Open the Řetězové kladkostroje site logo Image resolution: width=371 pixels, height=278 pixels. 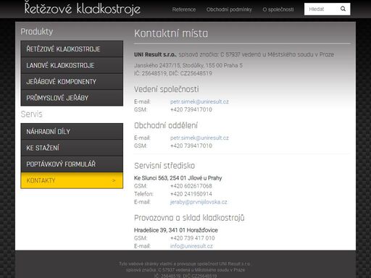coord(83,8)
